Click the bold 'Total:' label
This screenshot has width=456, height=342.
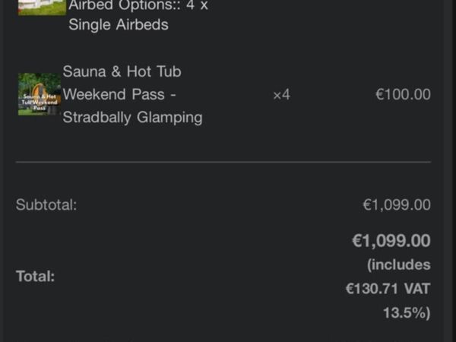click(x=35, y=276)
